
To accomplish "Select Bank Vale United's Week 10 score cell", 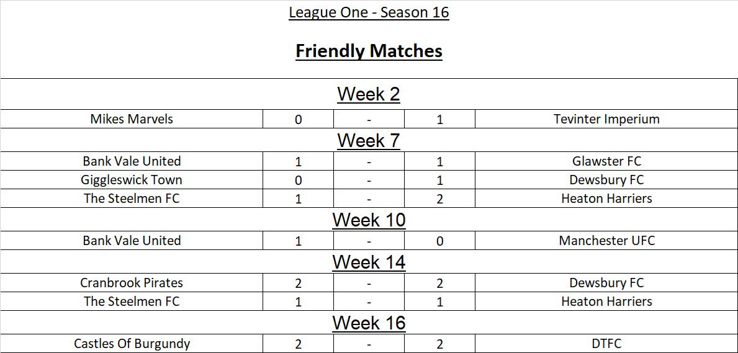I will [298, 241].
